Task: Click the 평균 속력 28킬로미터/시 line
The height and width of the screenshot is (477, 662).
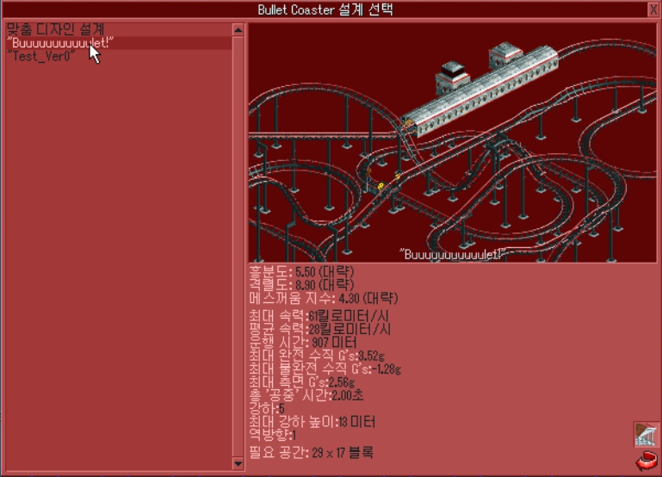Action: (x=320, y=329)
